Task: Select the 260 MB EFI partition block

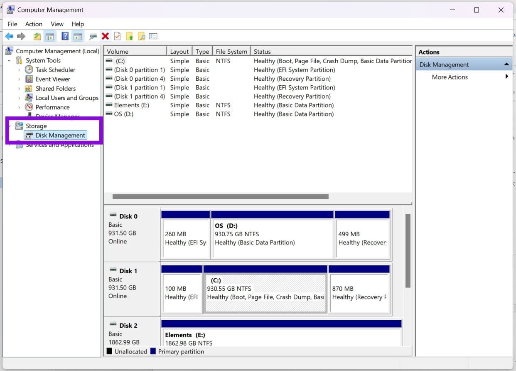Action: tap(185, 235)
